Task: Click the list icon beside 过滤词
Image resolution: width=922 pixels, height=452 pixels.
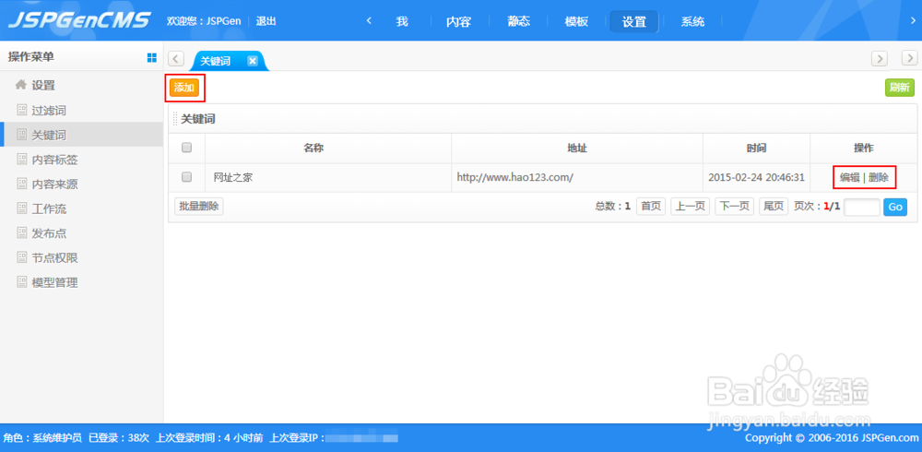Action: (22, 110)
